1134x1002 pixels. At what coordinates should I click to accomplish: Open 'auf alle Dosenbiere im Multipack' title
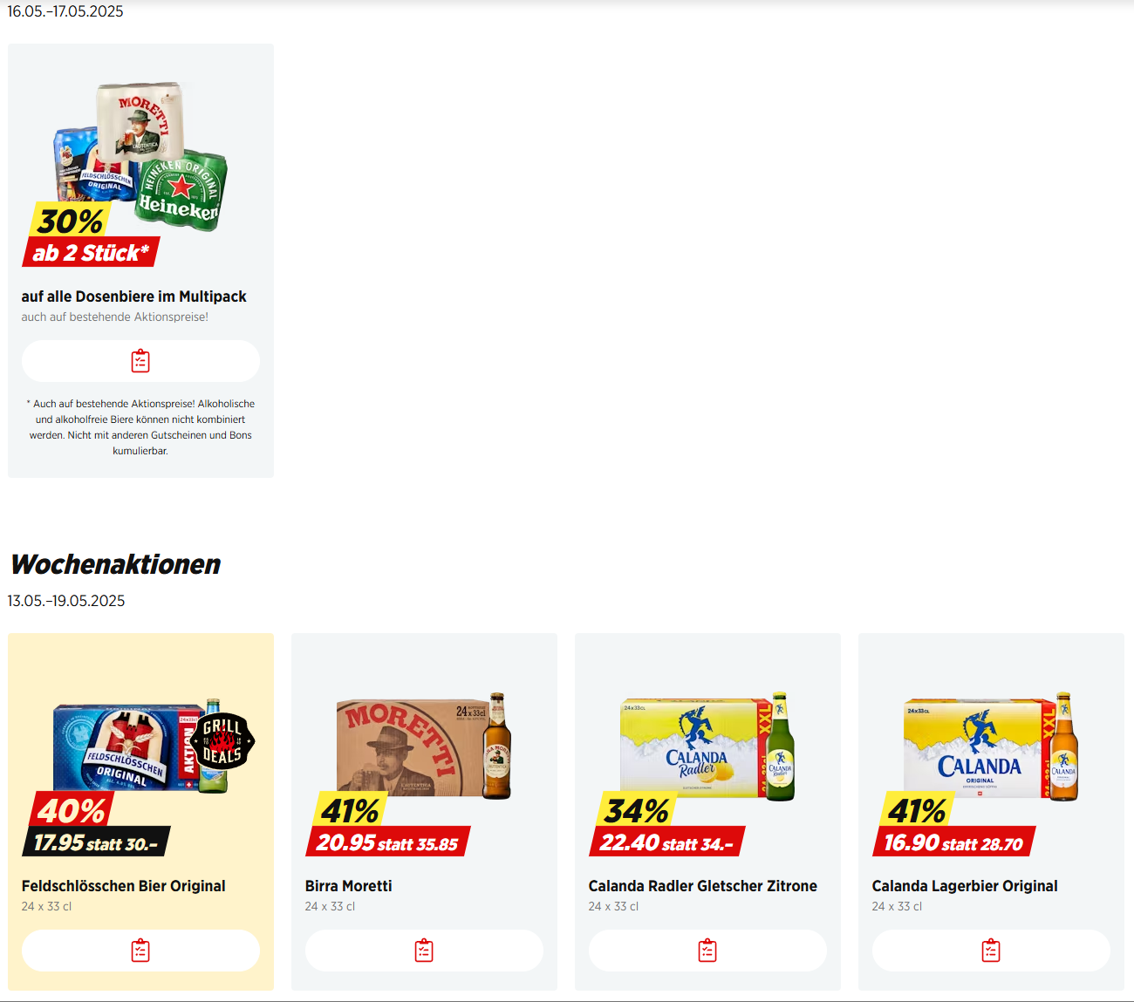[134, 297]
